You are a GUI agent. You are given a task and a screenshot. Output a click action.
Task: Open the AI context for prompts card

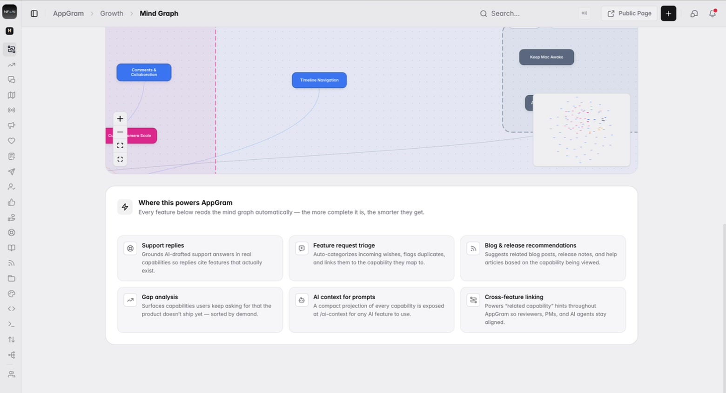click(371, 310)
